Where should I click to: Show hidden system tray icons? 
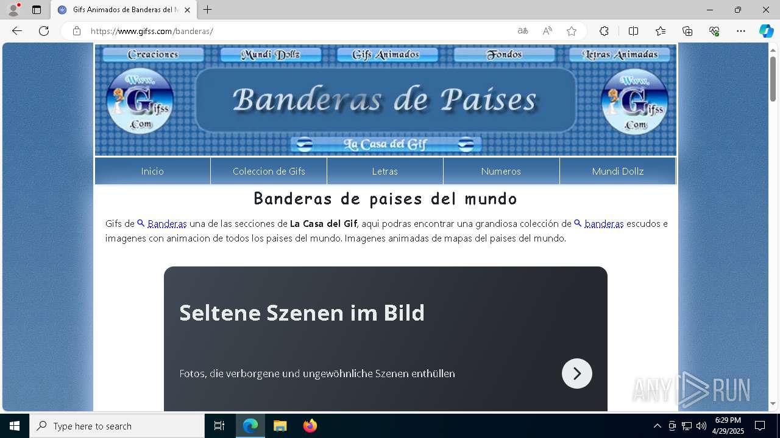click(657, 426)
